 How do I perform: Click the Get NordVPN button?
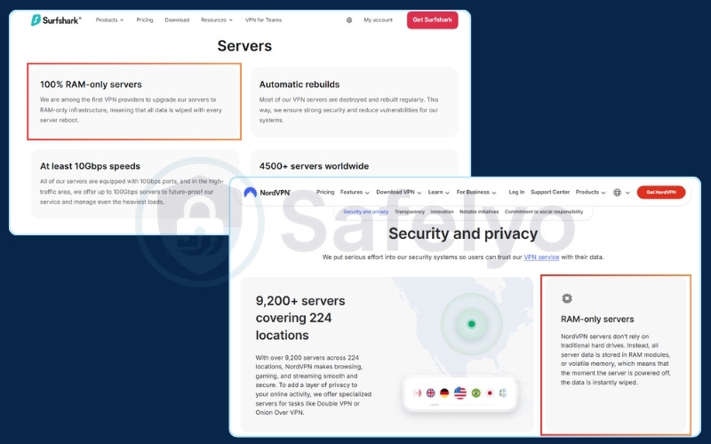click(661, 192)
